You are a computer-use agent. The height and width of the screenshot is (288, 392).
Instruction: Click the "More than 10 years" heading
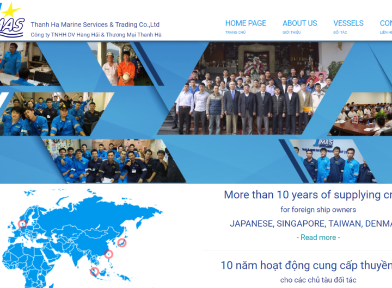click(x=308, y=195)
